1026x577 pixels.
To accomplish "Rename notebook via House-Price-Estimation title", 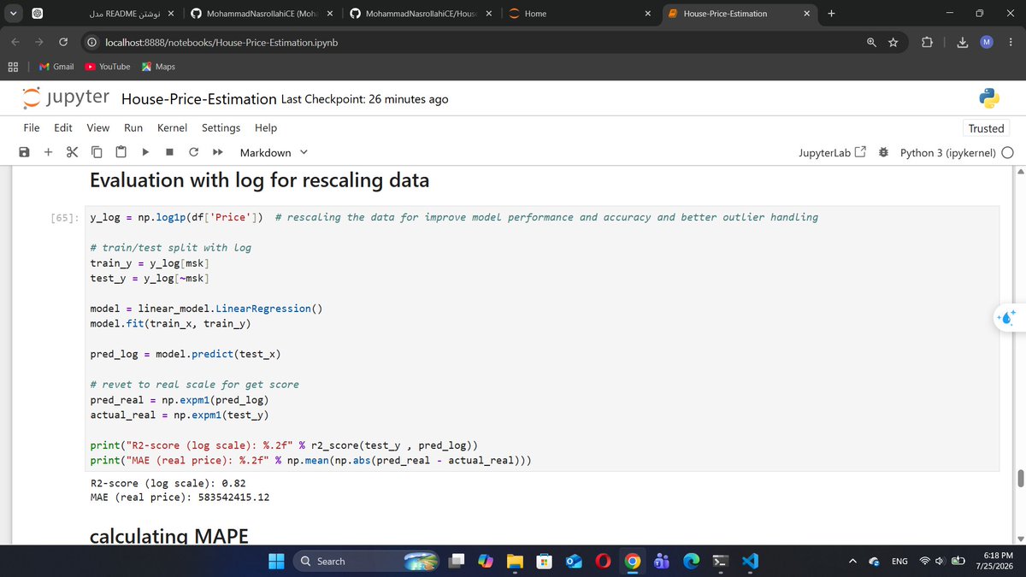I will point(198,98).
